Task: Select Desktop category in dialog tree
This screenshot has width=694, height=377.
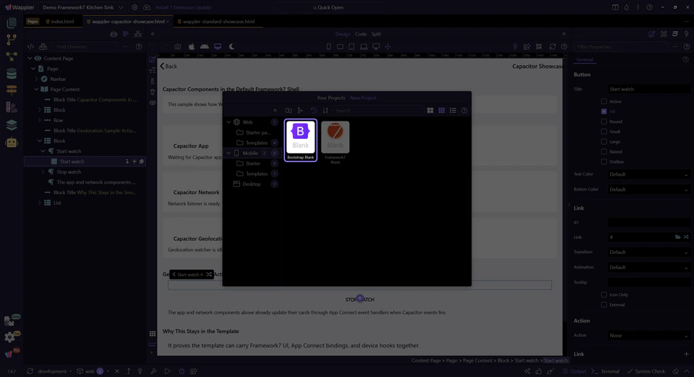Action: [x=252, y=184]
